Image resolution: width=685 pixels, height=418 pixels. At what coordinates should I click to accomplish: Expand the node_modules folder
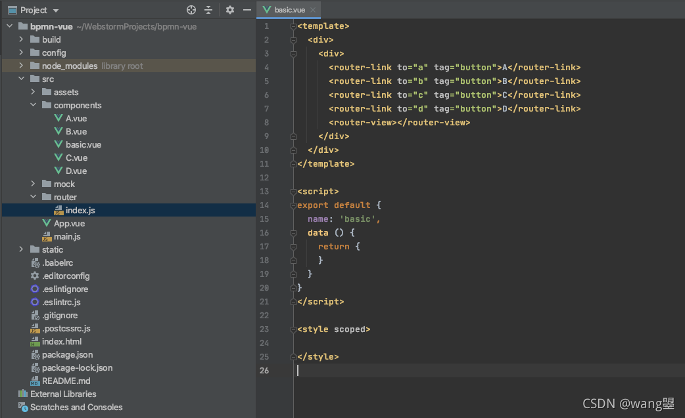coord(21,66)
